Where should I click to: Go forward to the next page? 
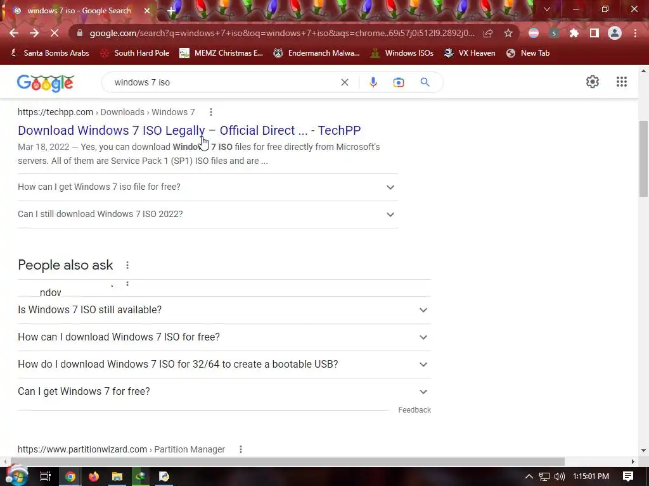pos(34,33)
